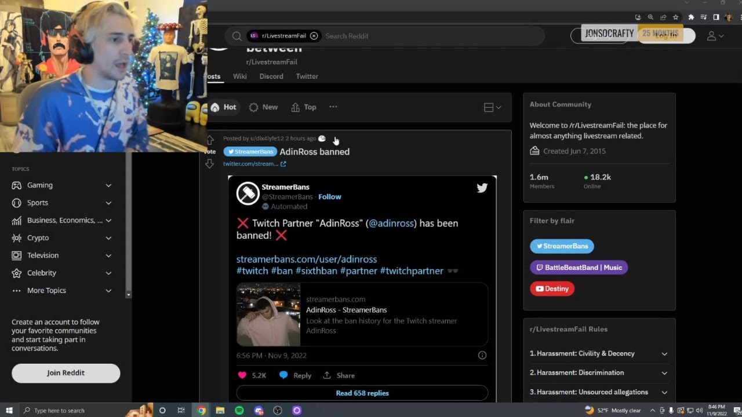Filter by BattleBeastBand | Music flair
Image resolution: width=742 pixels, height=417 pixels.
pos(579,268)
